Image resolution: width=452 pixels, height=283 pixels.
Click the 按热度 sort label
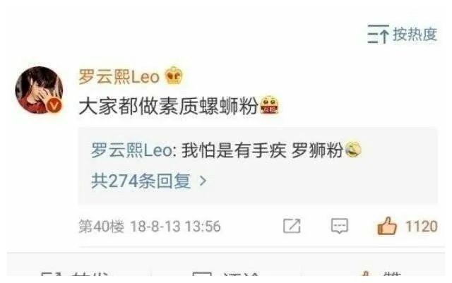tap(415, 35)
